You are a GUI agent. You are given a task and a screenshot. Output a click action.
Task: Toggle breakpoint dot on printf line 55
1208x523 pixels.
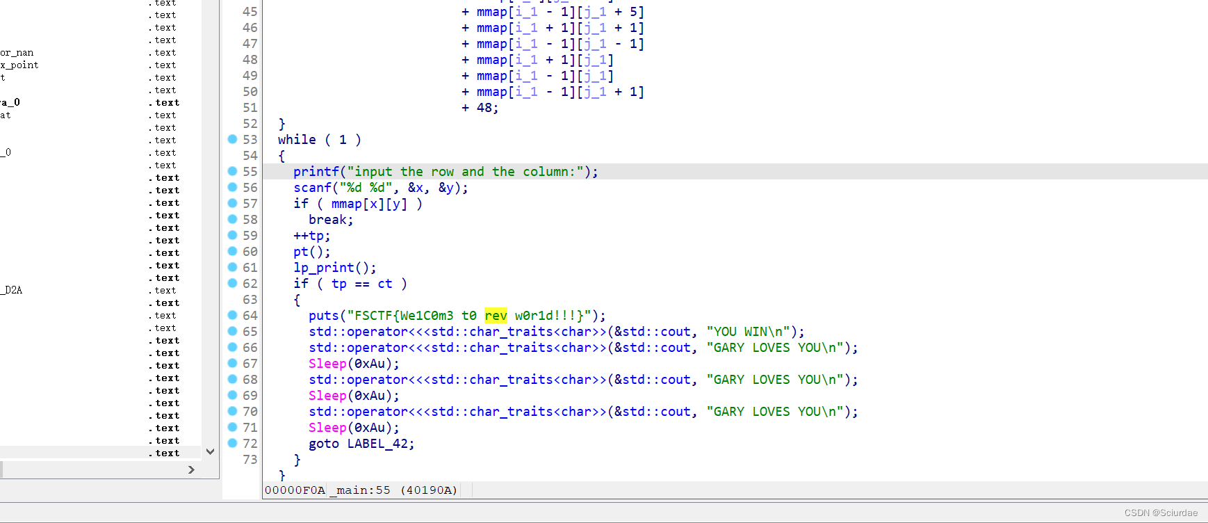tap(232, 171)
